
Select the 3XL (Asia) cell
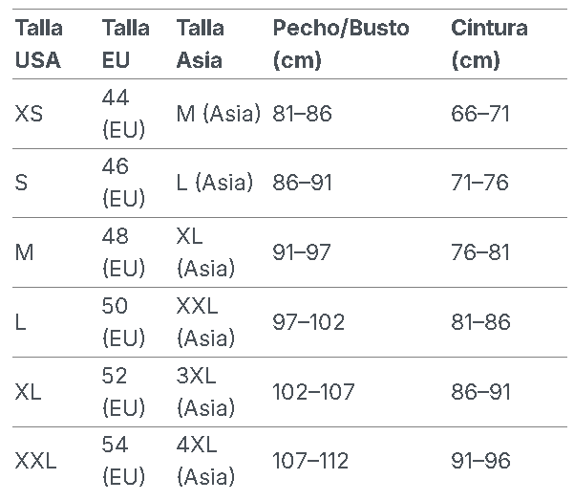pyautogui.click(x=205, y=392)
